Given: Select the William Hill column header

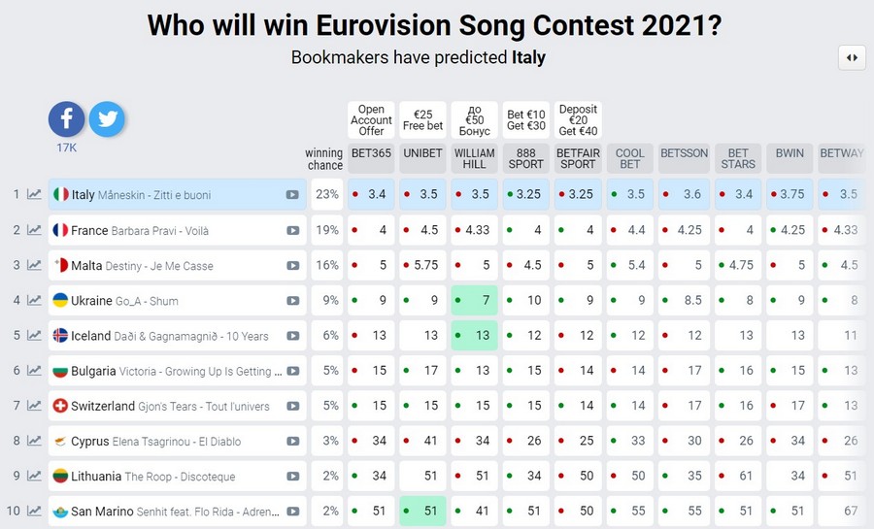Looking at the screenshot, I should point(474,158).
